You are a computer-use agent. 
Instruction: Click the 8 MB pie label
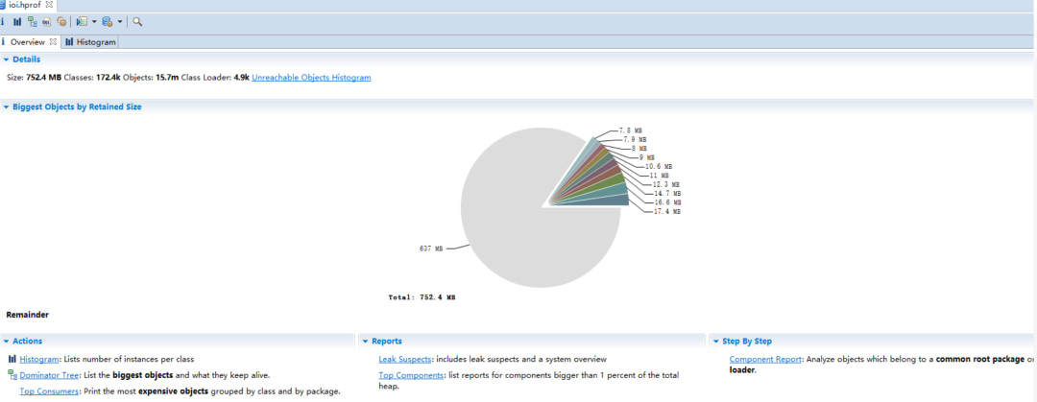[x=638, y=149]
